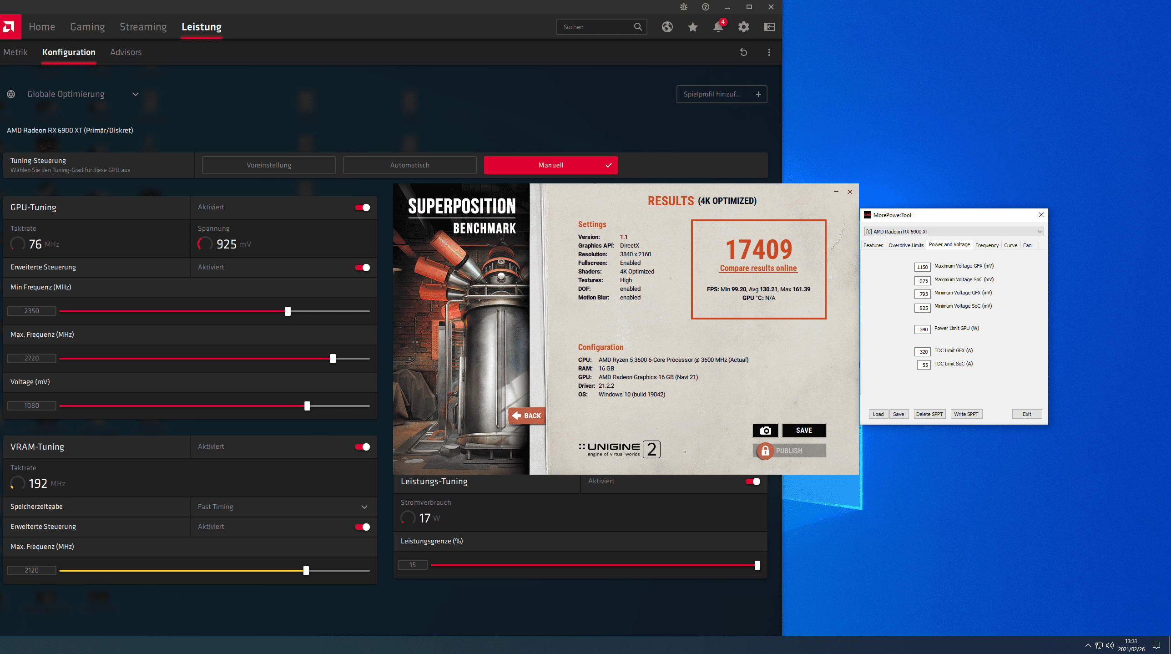Minimize the Superposition results window
Image resolution: width=1171 pixels, height=654 pixels.
[836, 192]
